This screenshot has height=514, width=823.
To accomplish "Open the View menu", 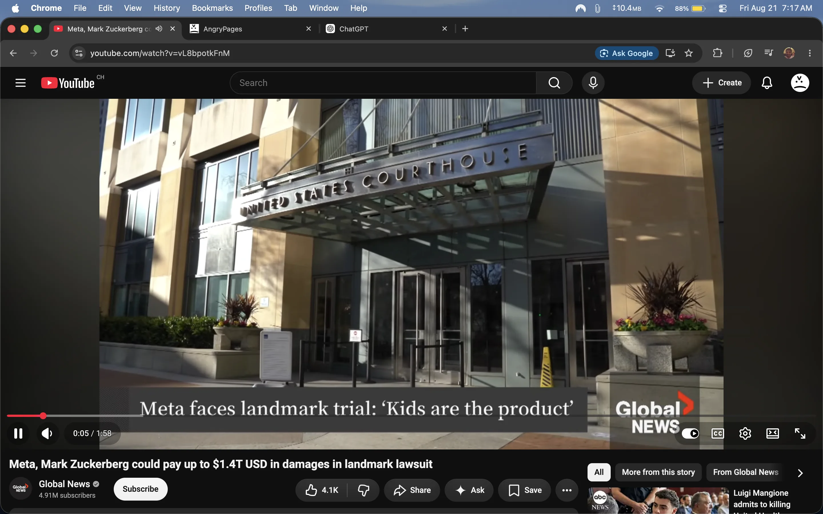I will click(133, 8).
